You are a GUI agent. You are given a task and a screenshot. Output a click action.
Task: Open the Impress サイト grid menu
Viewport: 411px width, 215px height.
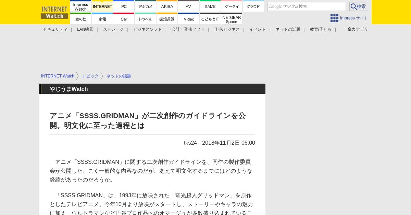[x=349, y=18]
